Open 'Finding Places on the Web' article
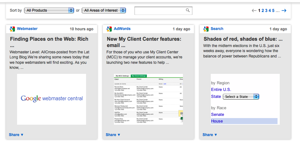The width and height of the screenshot is (300, 143). [x=48, y=39]
